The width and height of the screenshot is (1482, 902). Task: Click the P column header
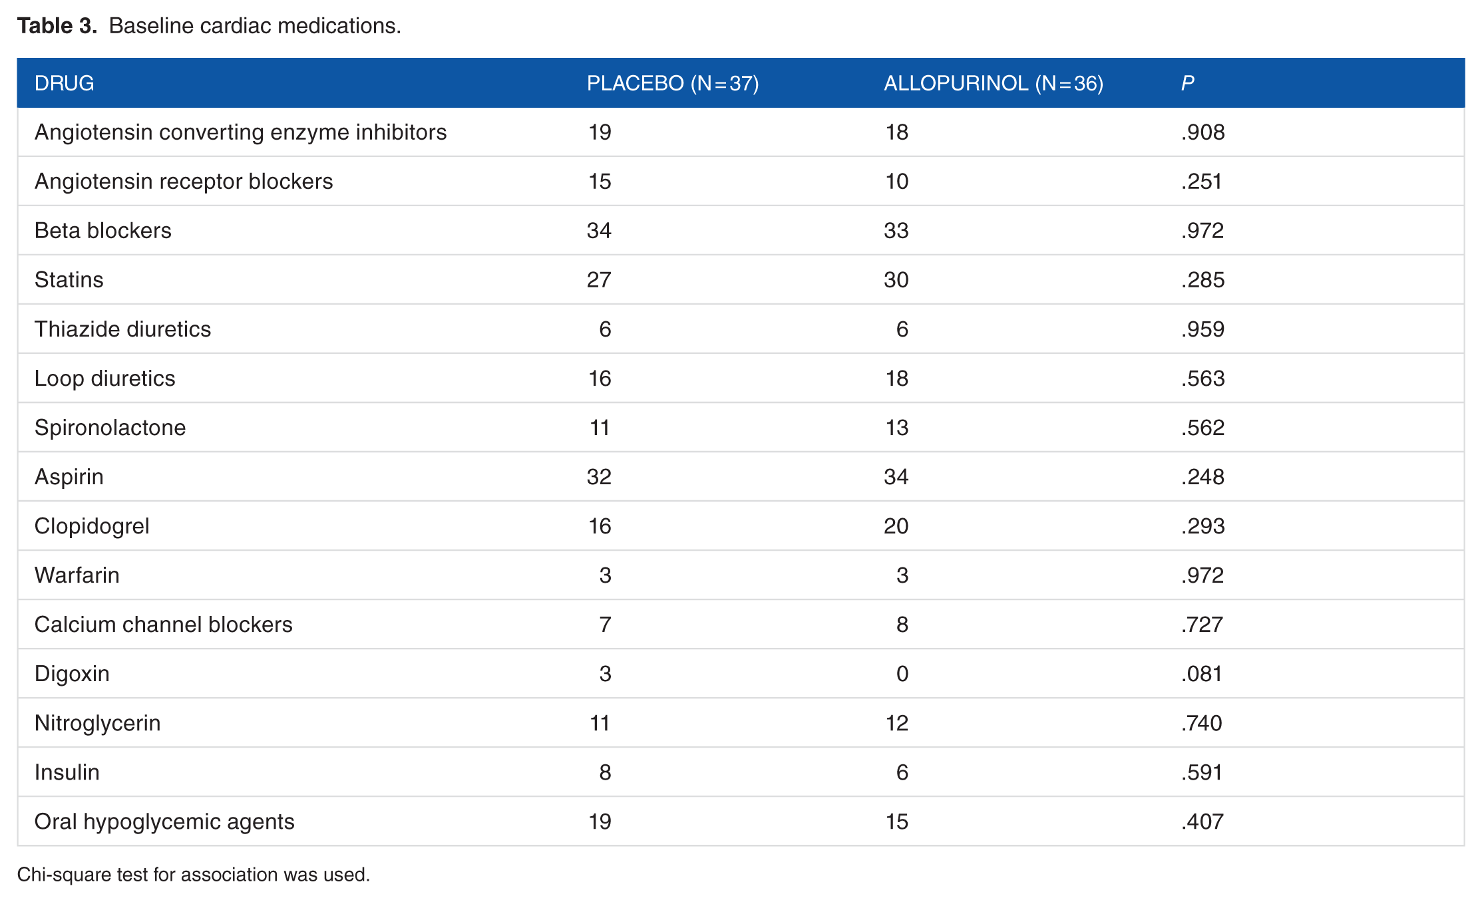click(x=1187, y=83)
